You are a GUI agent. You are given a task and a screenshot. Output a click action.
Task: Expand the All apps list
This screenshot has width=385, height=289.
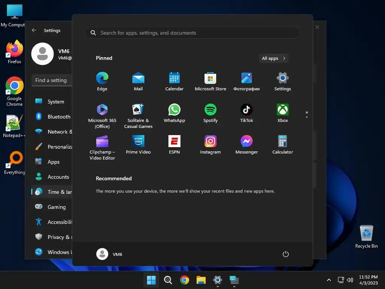pyautogui.click(x=274, y=58)
